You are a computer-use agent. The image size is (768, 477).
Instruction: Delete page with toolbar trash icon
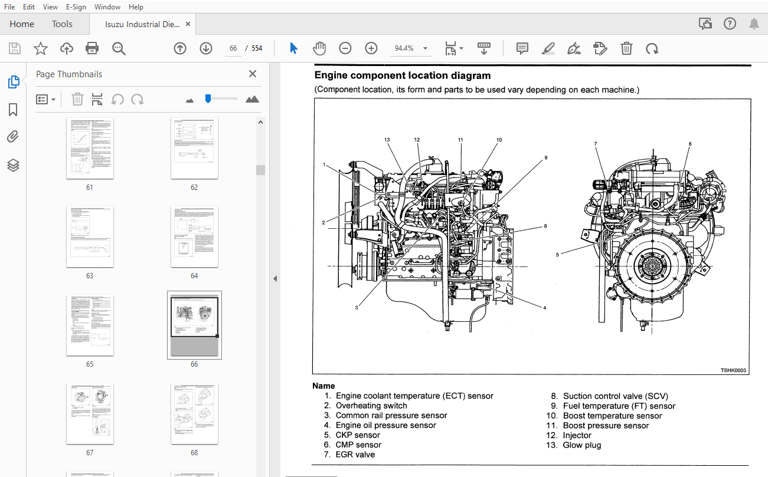626,48
